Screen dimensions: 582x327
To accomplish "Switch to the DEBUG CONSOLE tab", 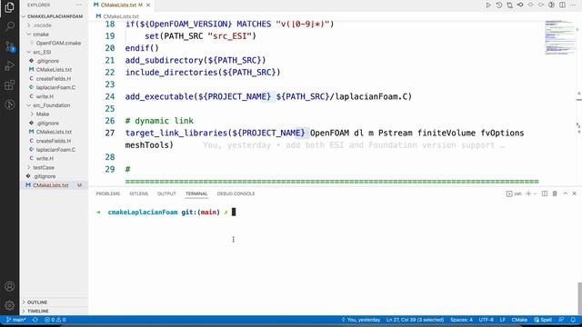I will click(x=236, y=193).
